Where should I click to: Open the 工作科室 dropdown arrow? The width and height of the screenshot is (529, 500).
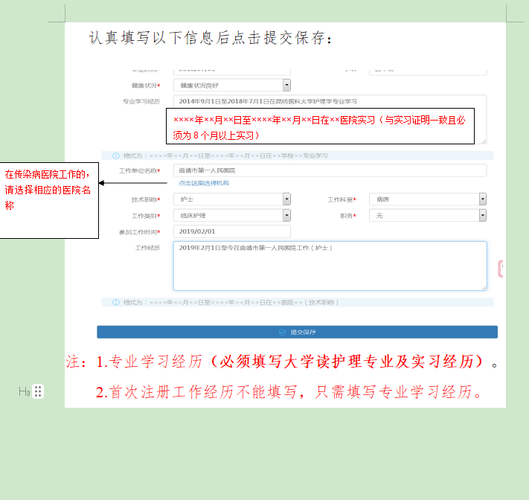pos(482,199)
